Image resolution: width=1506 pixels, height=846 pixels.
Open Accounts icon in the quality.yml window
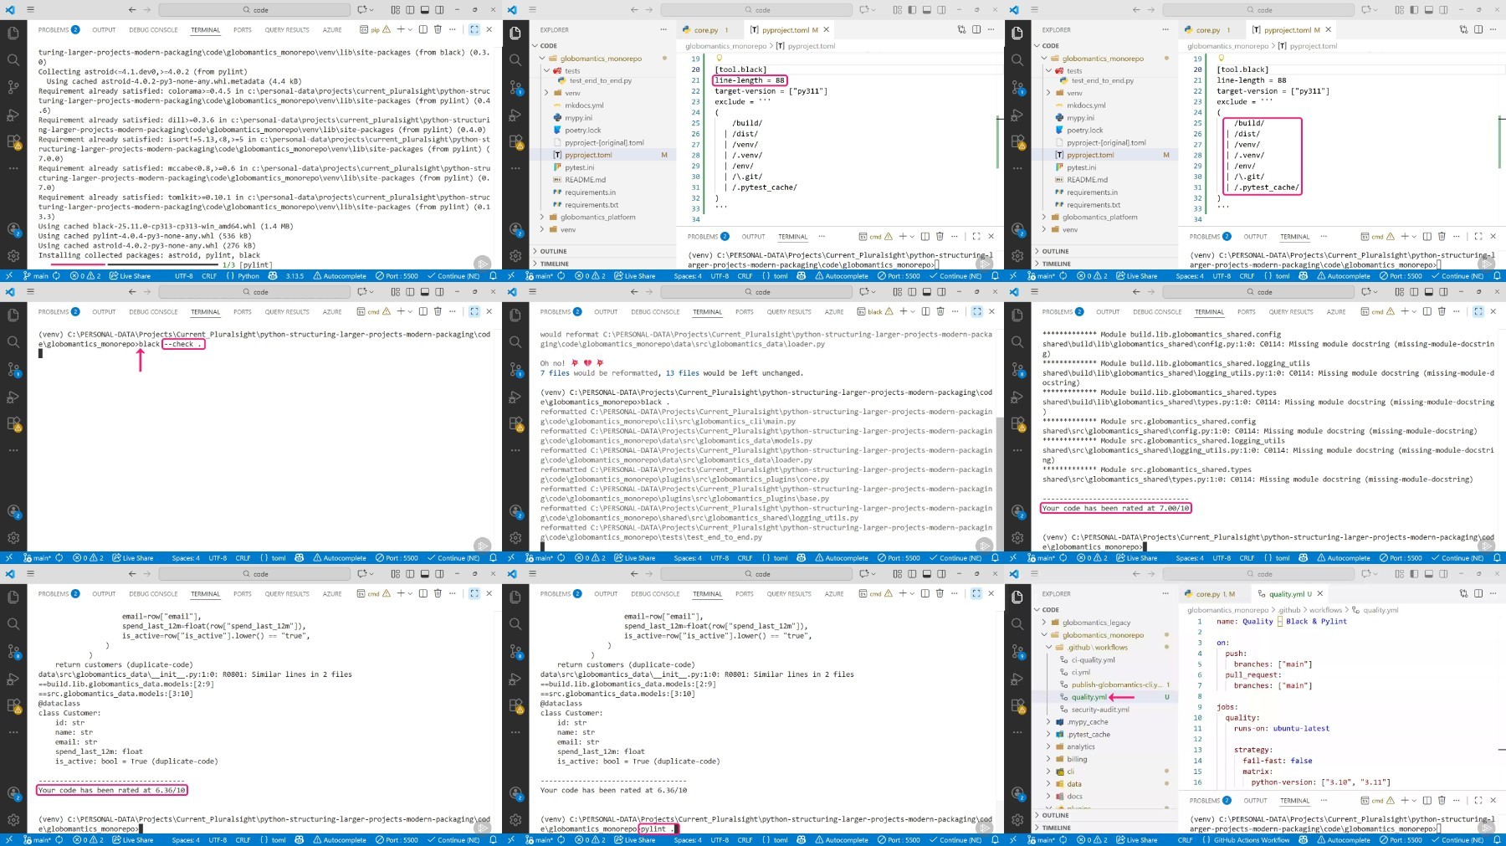point(1017,792)
